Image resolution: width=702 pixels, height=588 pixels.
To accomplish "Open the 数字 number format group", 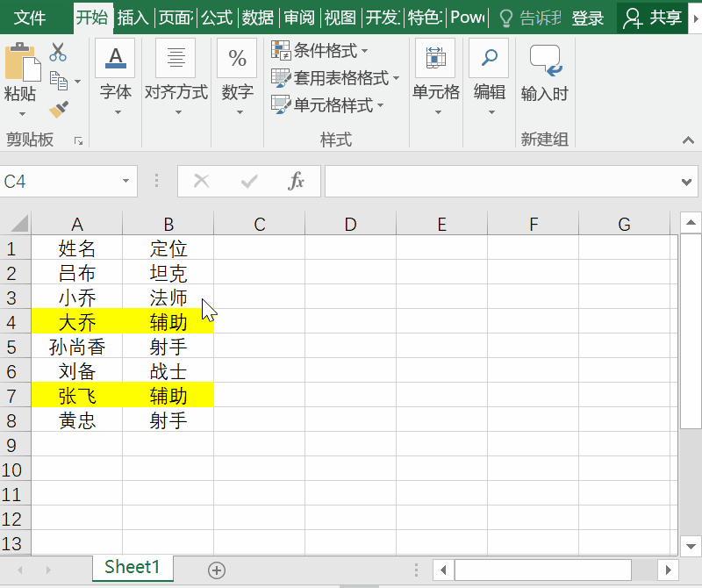I will click(237, 58).
